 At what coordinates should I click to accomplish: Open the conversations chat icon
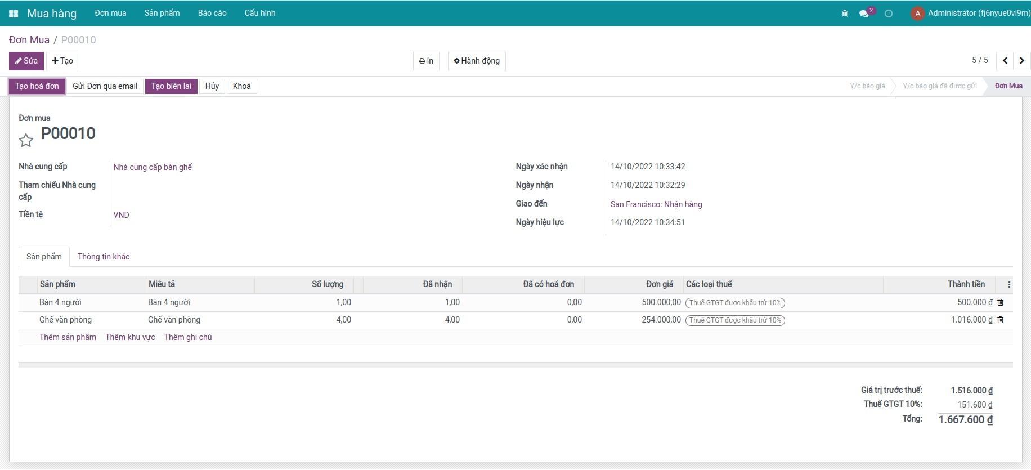(864, 14)
